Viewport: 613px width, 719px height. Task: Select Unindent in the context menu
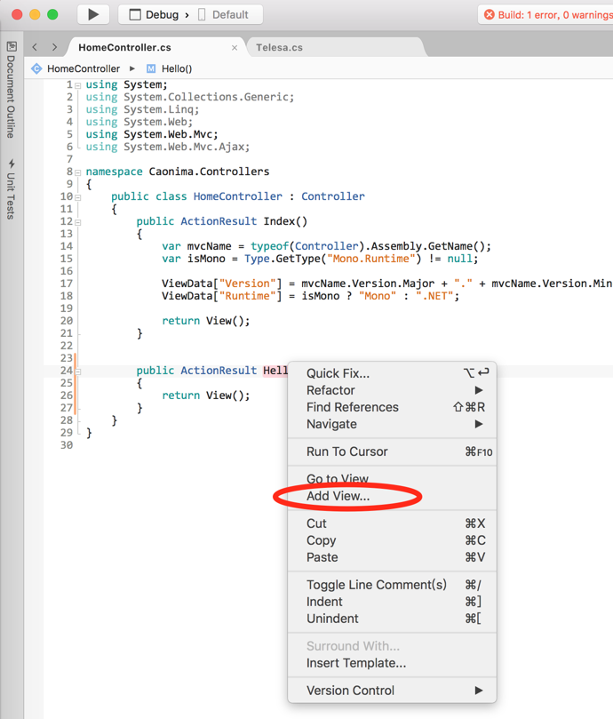(392, 619)
